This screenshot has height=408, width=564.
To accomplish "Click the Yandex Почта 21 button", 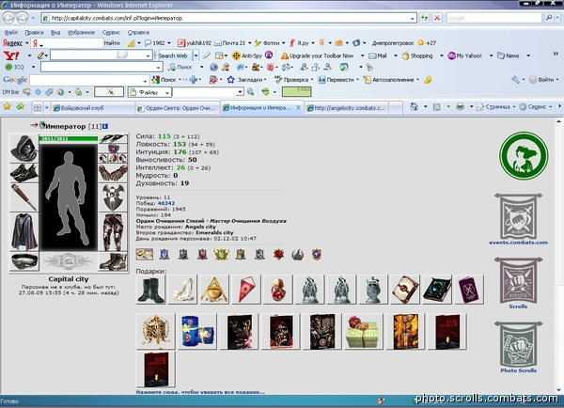I will (229, 43).
